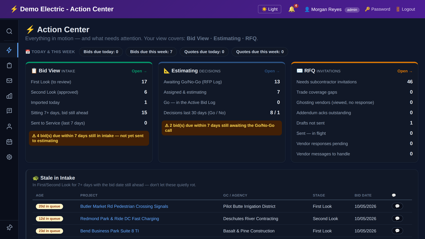The width and height of the screenshot is (425, 239).
Task: Click Vendor messages to handle row
Action: click(355, 154)
